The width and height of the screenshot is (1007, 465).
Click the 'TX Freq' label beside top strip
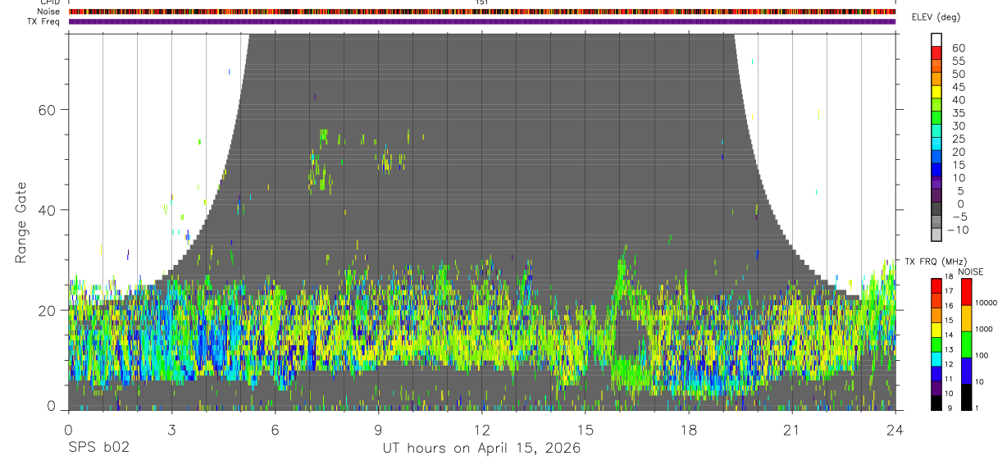(x=43, y=21)
